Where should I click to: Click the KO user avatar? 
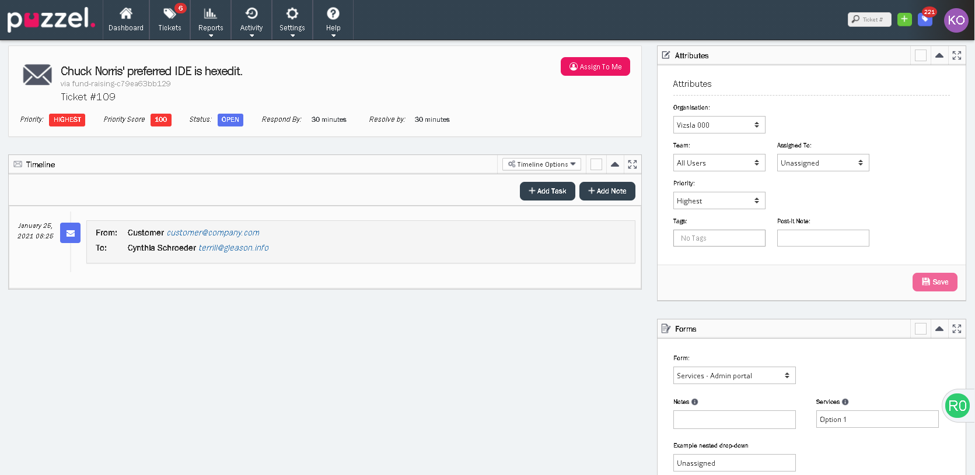click(956, 20)
